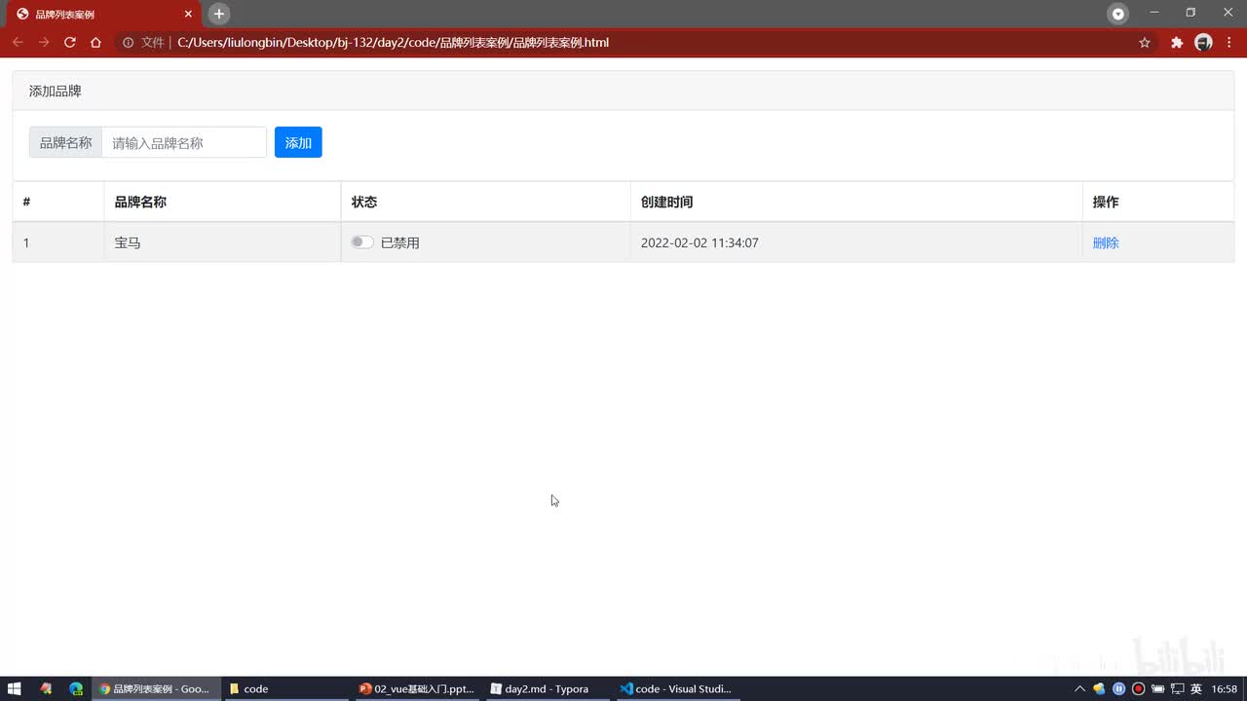Switch to the Chrome 品牌列表案例 taskbar item
The width and height of the screenshot is (1247, 701).
click(x=156, y=688)
